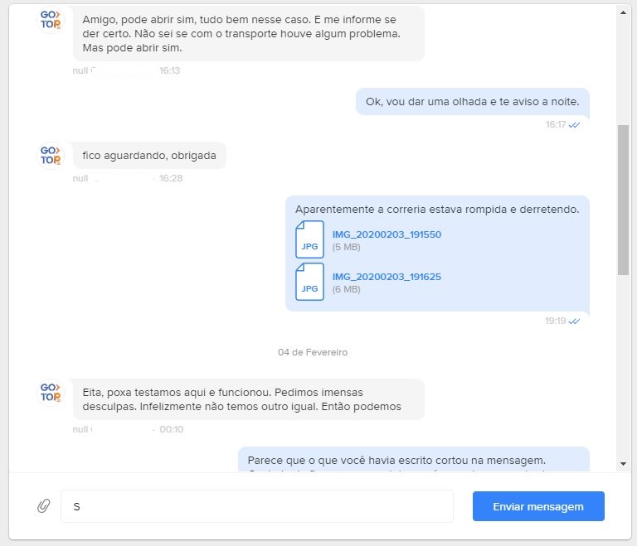Click the '04 de Fevereiro' date separator
637x546 pixels.
[313, 352]
